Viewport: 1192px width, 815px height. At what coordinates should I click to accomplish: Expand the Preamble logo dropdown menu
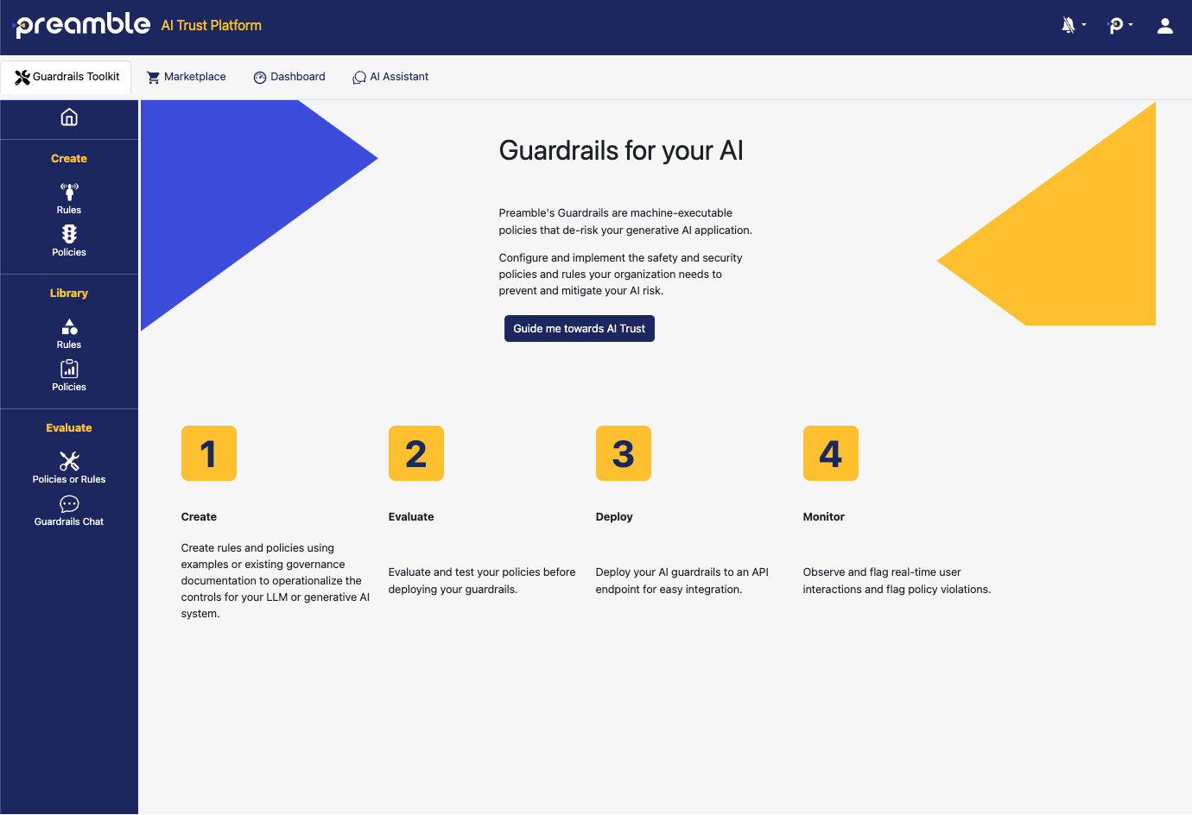1119,26
